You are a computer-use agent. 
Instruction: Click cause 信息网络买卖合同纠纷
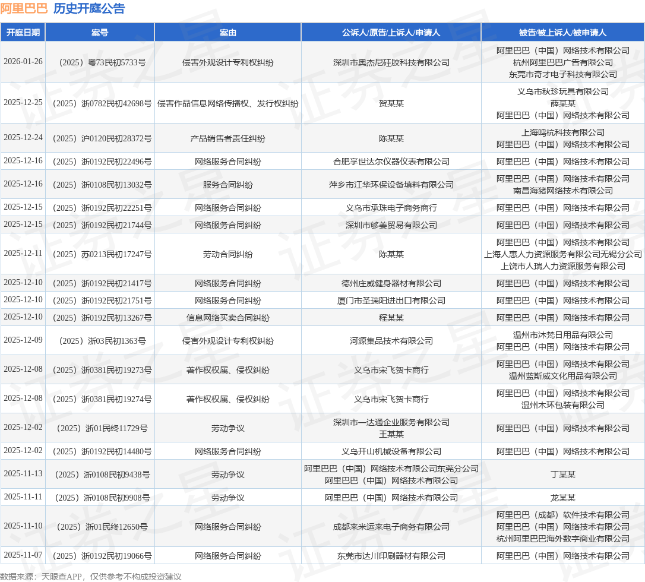[x=227, y=318]
